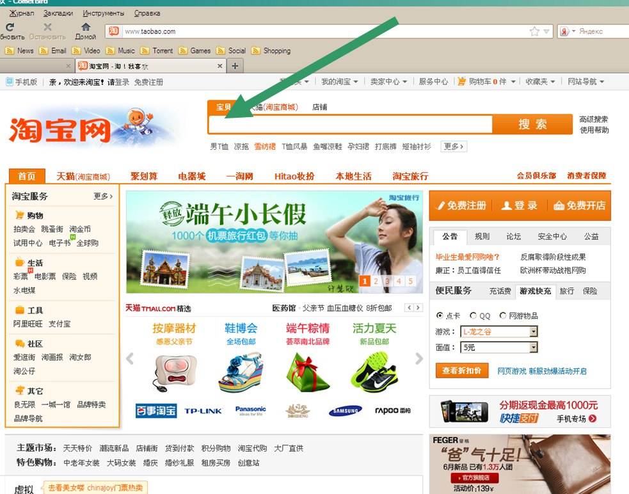This screenshot has width=629, height=494.
Task: Click the 登录 login button
Action: [x=520, y=205]
